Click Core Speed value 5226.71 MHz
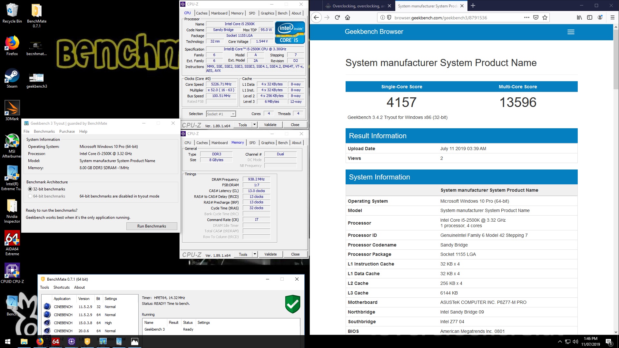Viewport: 619px width, 348px height. [221, 84]
